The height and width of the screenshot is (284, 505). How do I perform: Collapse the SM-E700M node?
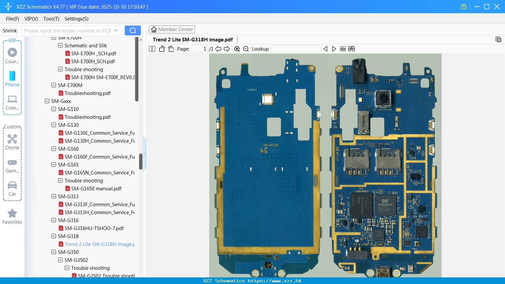coord(54,85)
